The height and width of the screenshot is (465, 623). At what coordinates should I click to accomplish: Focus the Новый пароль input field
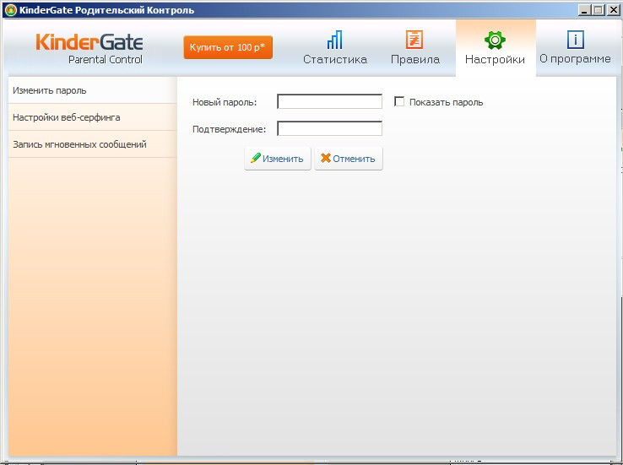(x=329, y=102)
